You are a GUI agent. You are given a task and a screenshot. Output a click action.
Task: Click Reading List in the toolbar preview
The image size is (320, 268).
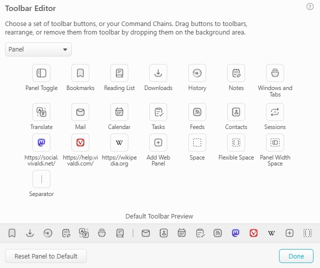(120, 233)
